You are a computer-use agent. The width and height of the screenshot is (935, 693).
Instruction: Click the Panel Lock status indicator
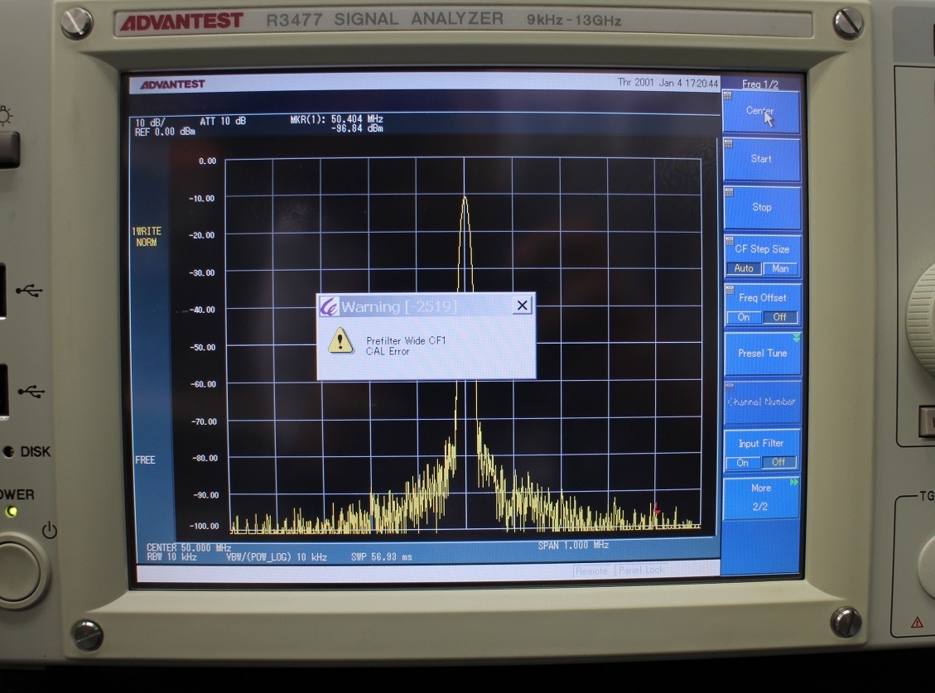[x=642, y=570]
